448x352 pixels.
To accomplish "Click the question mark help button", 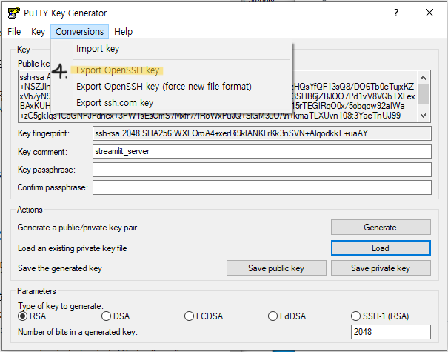I will point(396,13).
